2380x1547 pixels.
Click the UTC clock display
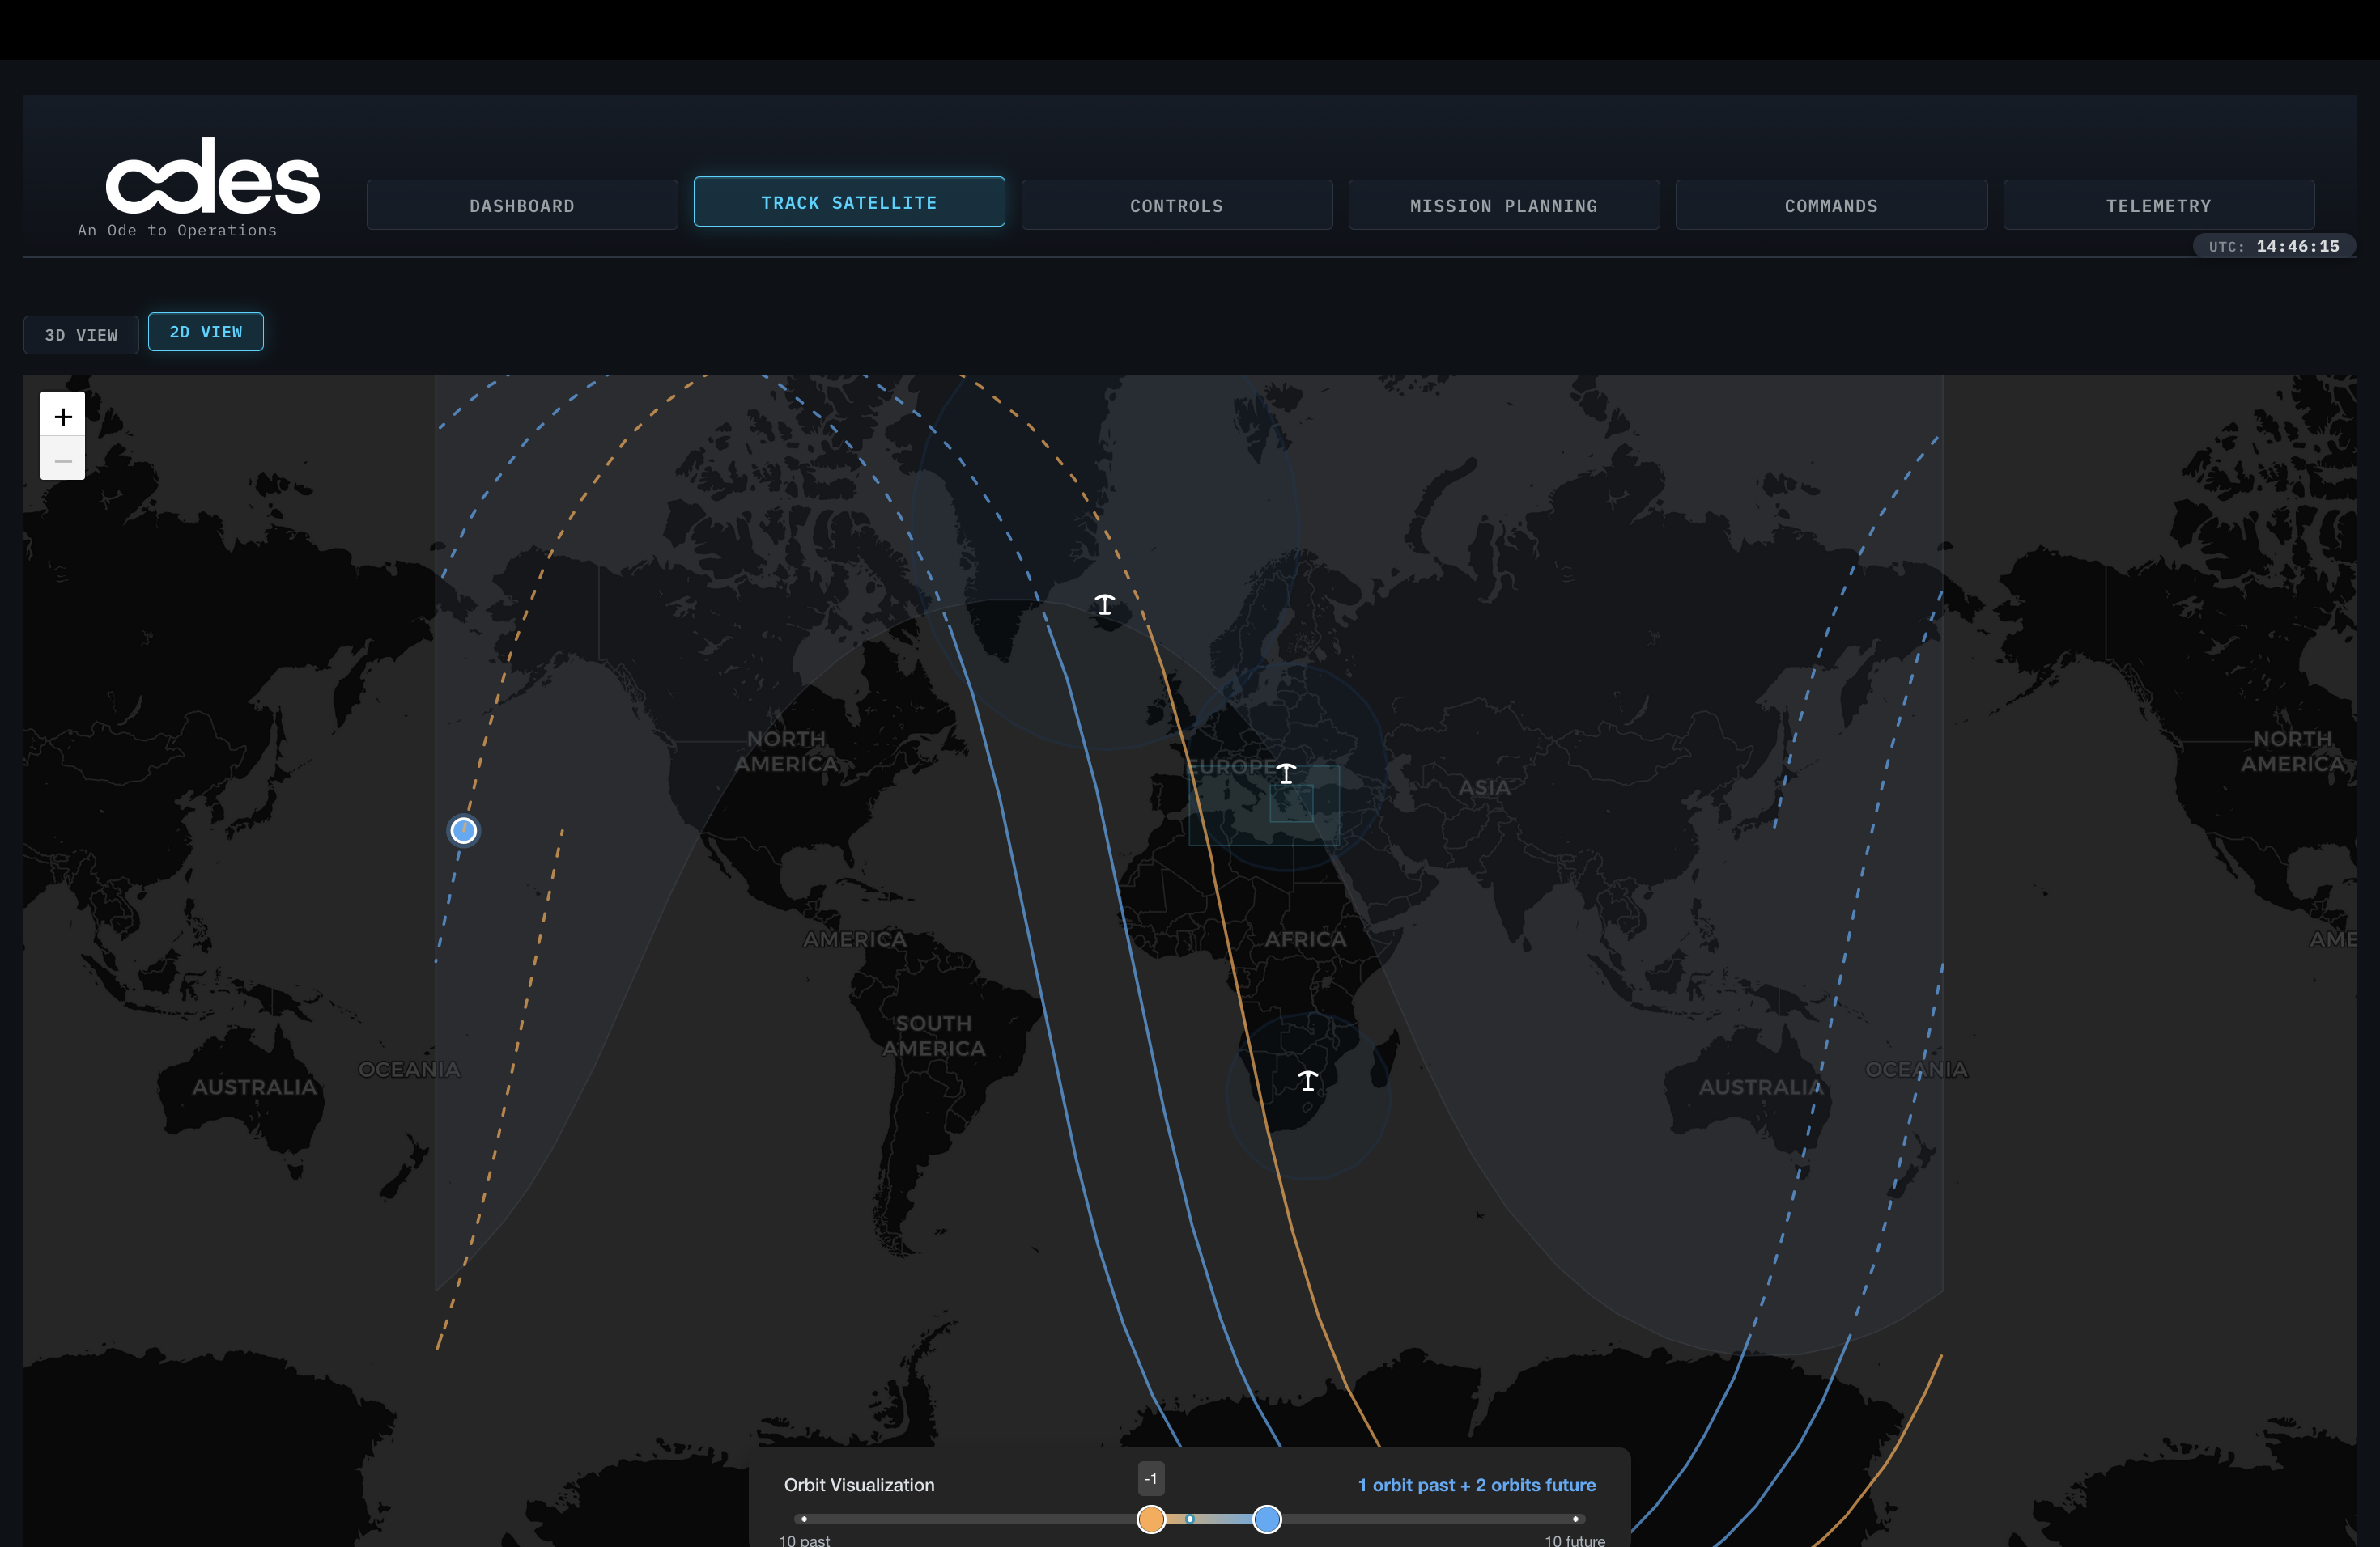[2273, 246]
